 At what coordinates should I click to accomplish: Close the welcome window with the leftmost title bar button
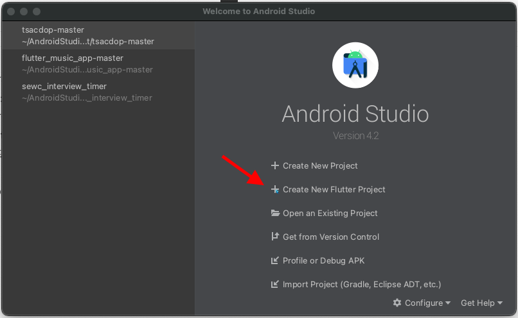pos(11,12)
